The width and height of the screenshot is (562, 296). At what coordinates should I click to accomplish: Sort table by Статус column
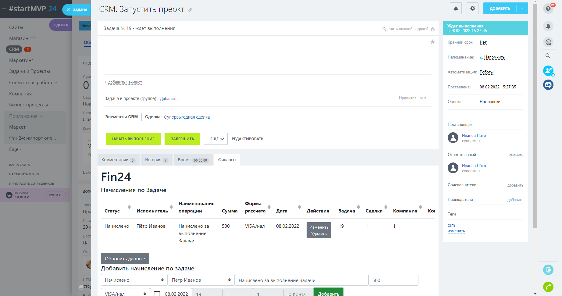pyautogui.click(x=129, y=207)
